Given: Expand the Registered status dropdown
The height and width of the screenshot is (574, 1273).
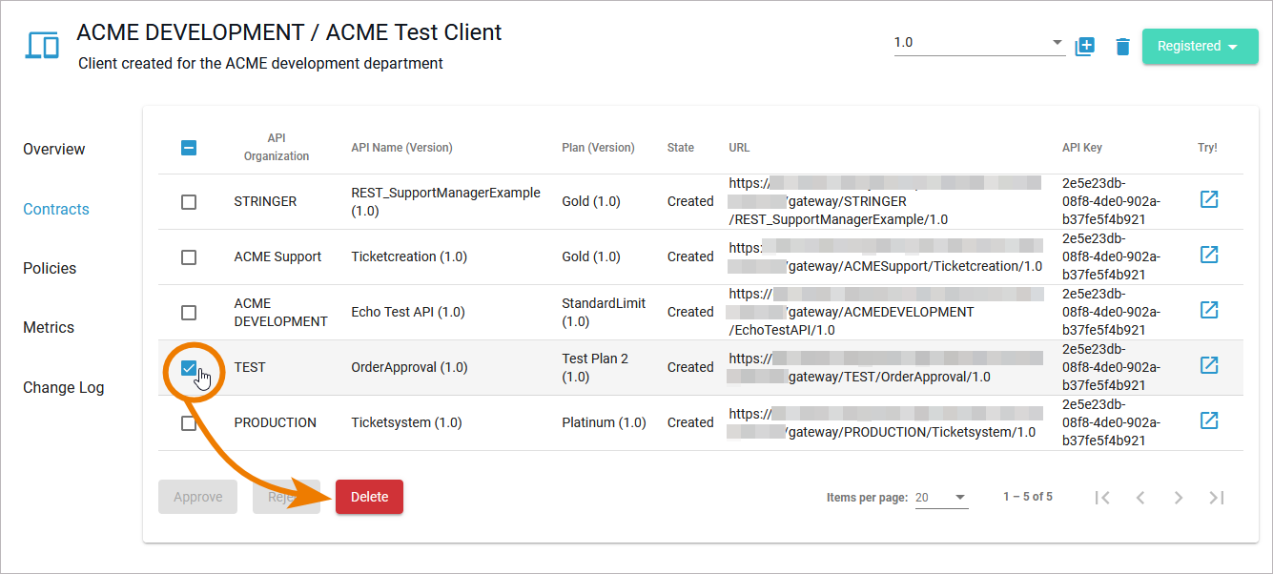Looking at the screenshot, I should (x=1200, y=47).
